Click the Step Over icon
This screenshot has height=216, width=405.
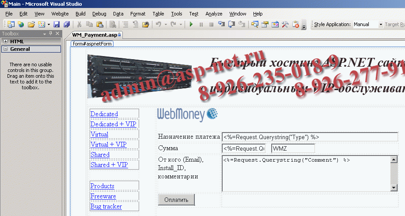click(232, 24)
